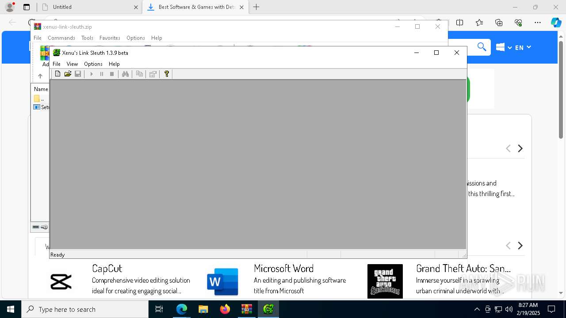Click the Edge split screen icon
The image size is (566, 318).
coord(460,23)
